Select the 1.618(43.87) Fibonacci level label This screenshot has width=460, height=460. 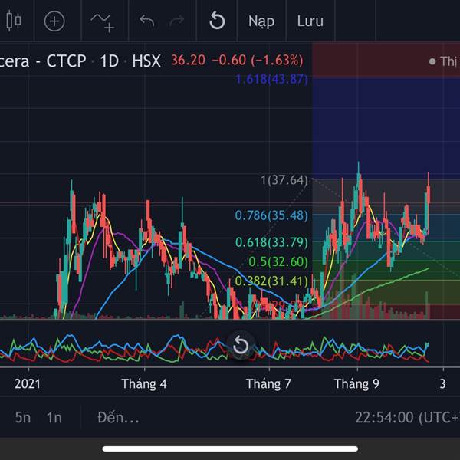(271, 79)
